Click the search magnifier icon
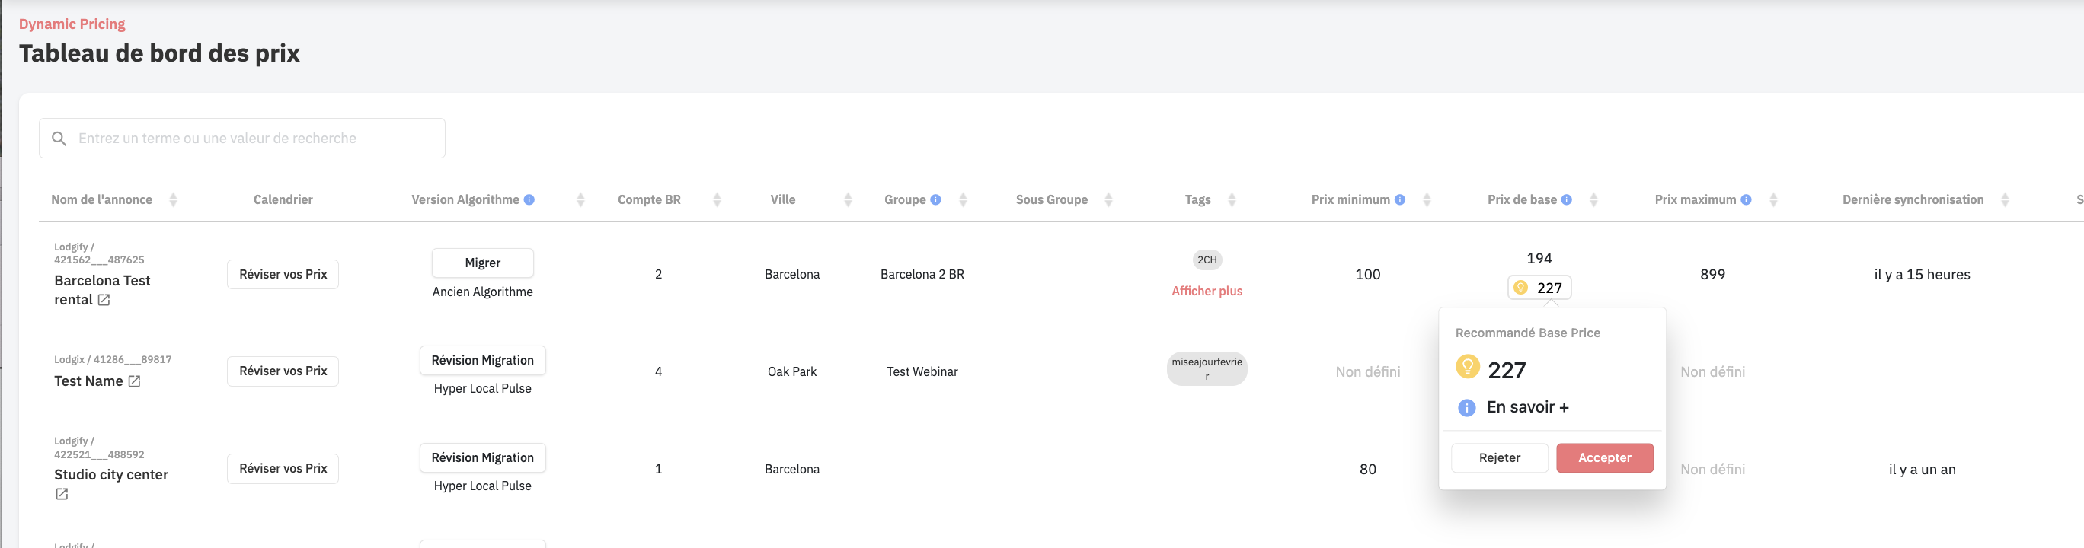The image size is (2084, 548). click(x=59, y=139)
